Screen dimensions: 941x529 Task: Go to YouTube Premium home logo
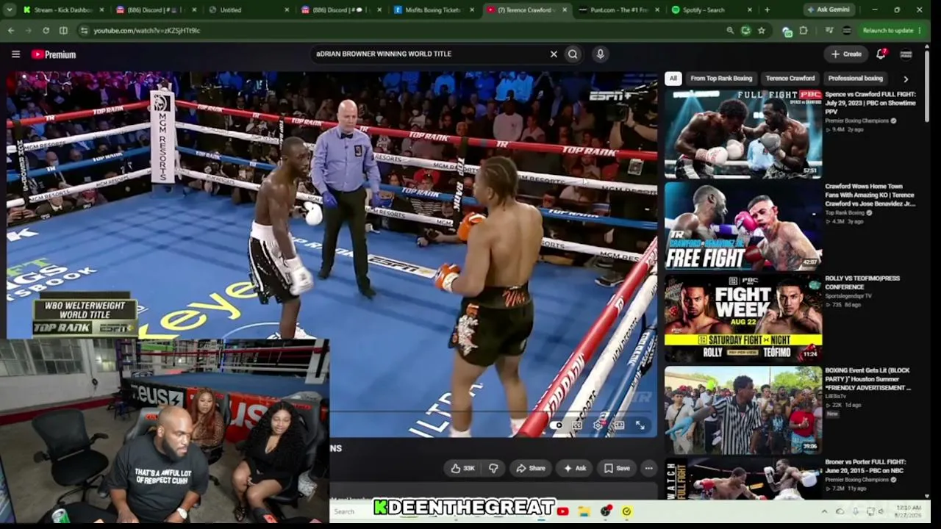(x=54, y=54)
